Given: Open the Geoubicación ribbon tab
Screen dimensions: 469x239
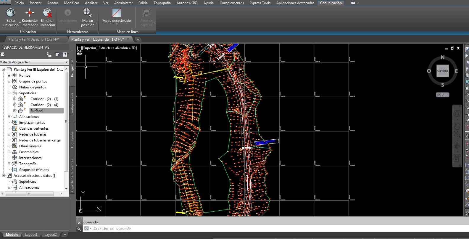Looking at the screenshot, I should pyautogui.click(x=331, y=3).
